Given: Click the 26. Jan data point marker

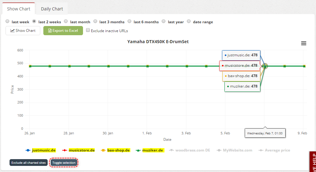Looking at the screenshot, I should (30, 66).
